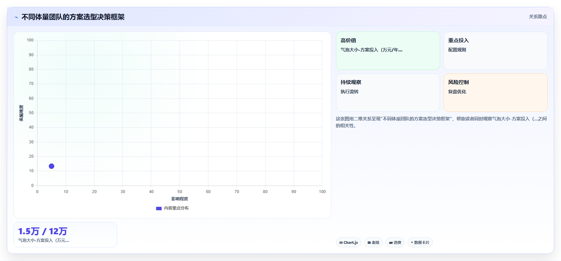Select the Chart.js tag chip

coord(349,242)
